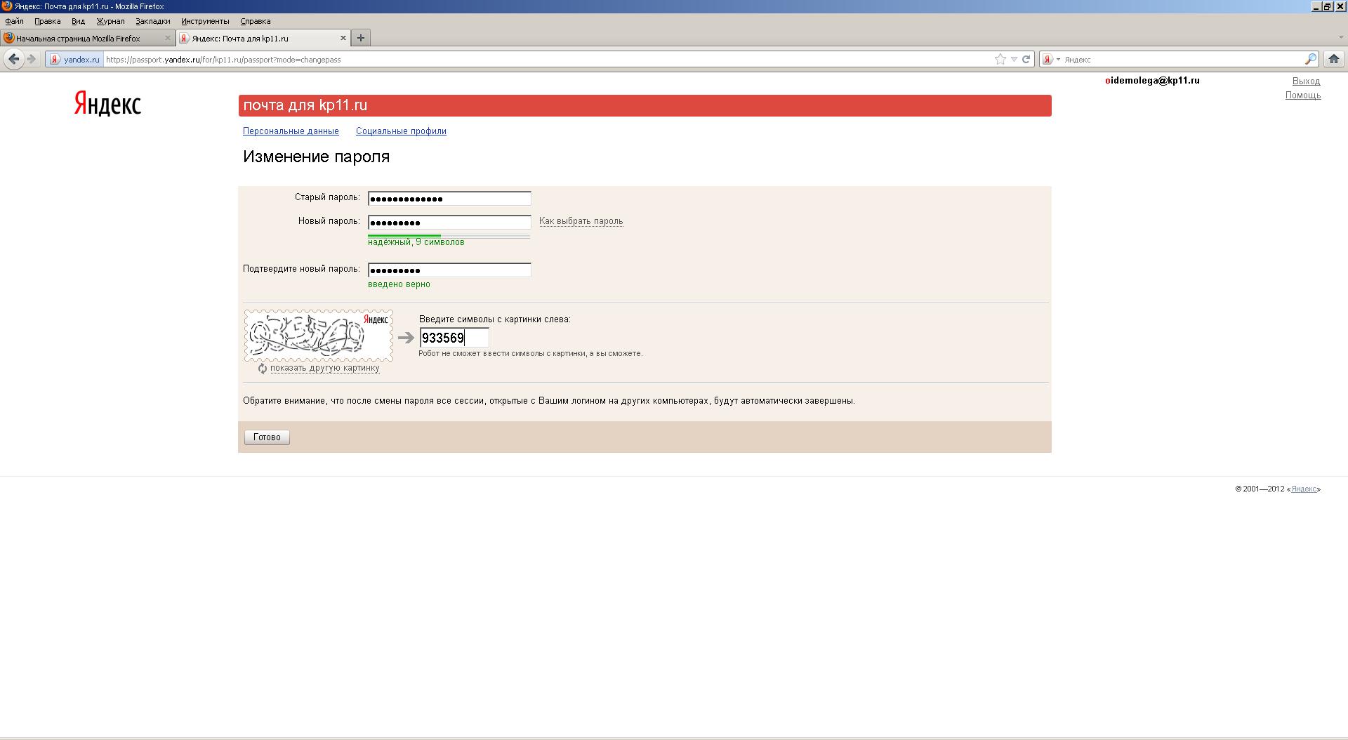
Task: Close the Яндекс: Почта для kp11.ru tab
Action: [x=343, y=38]
